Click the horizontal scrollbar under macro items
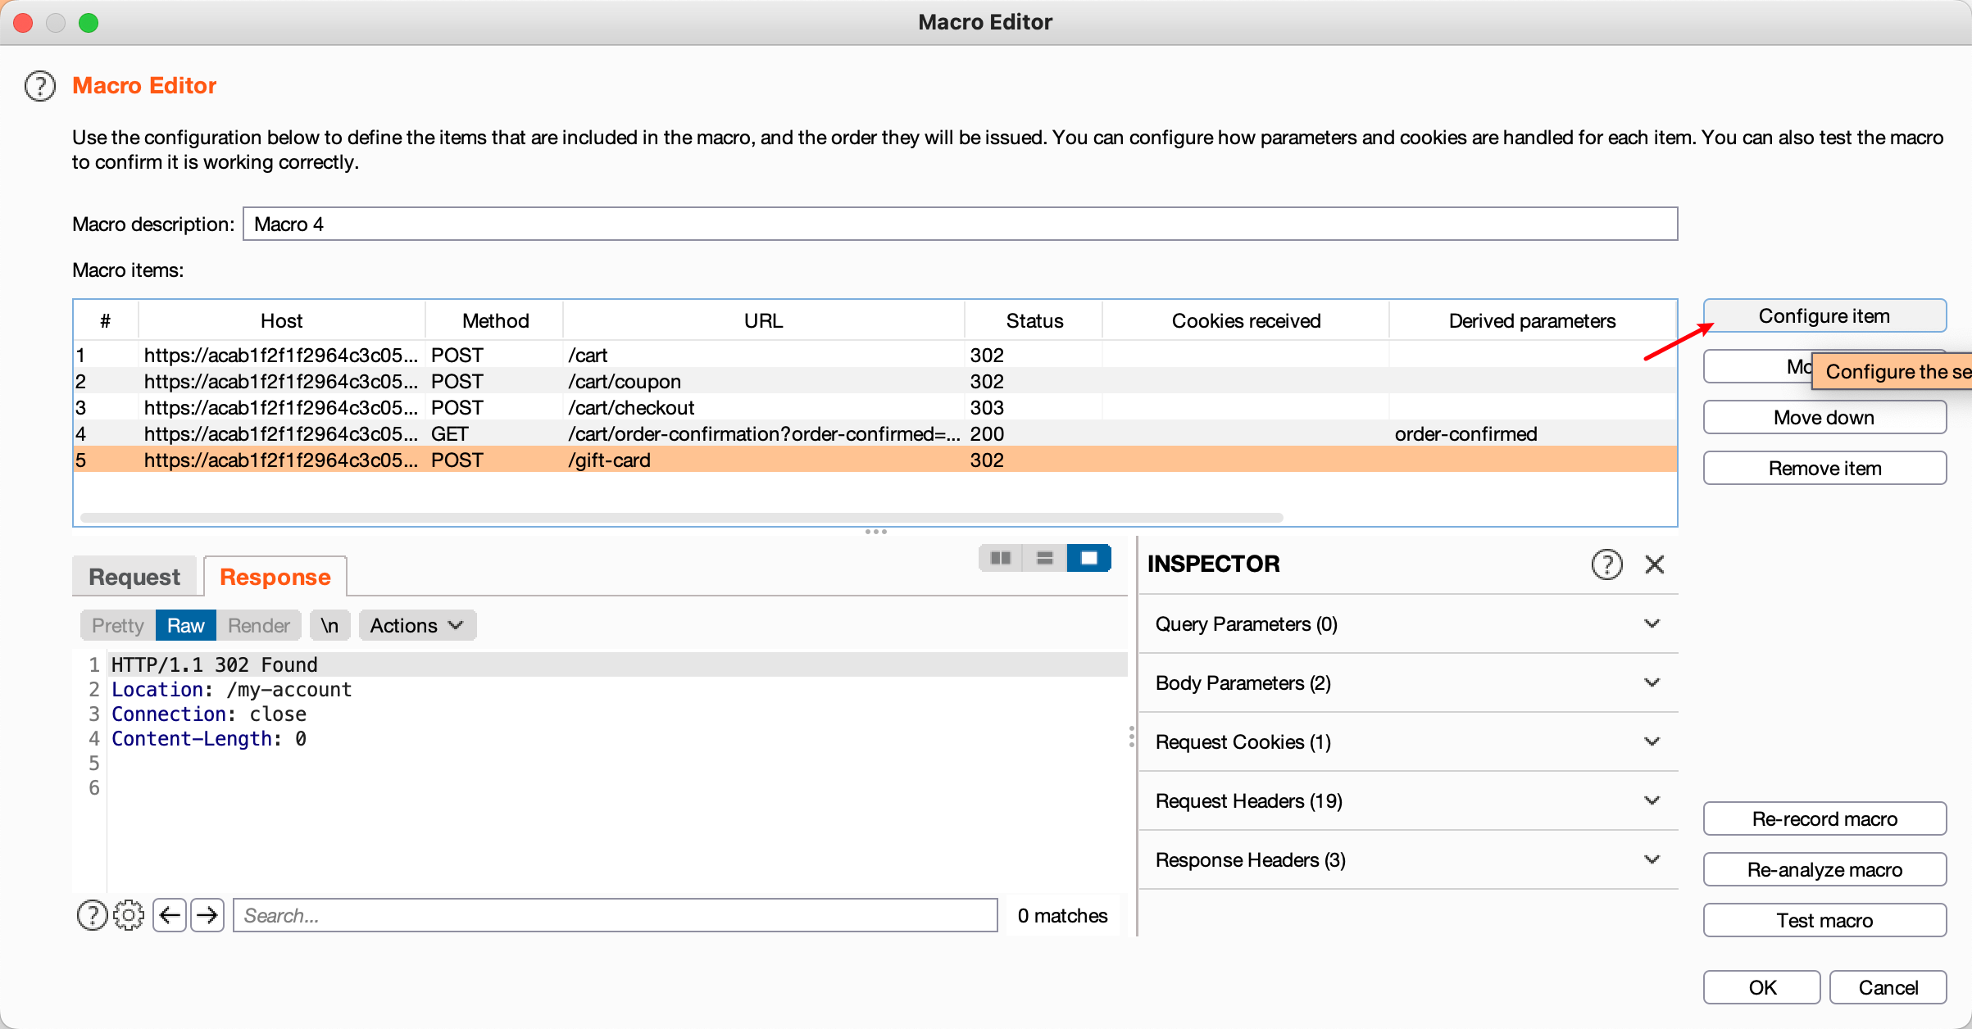 pyautogui.click(x=680, y=518)
